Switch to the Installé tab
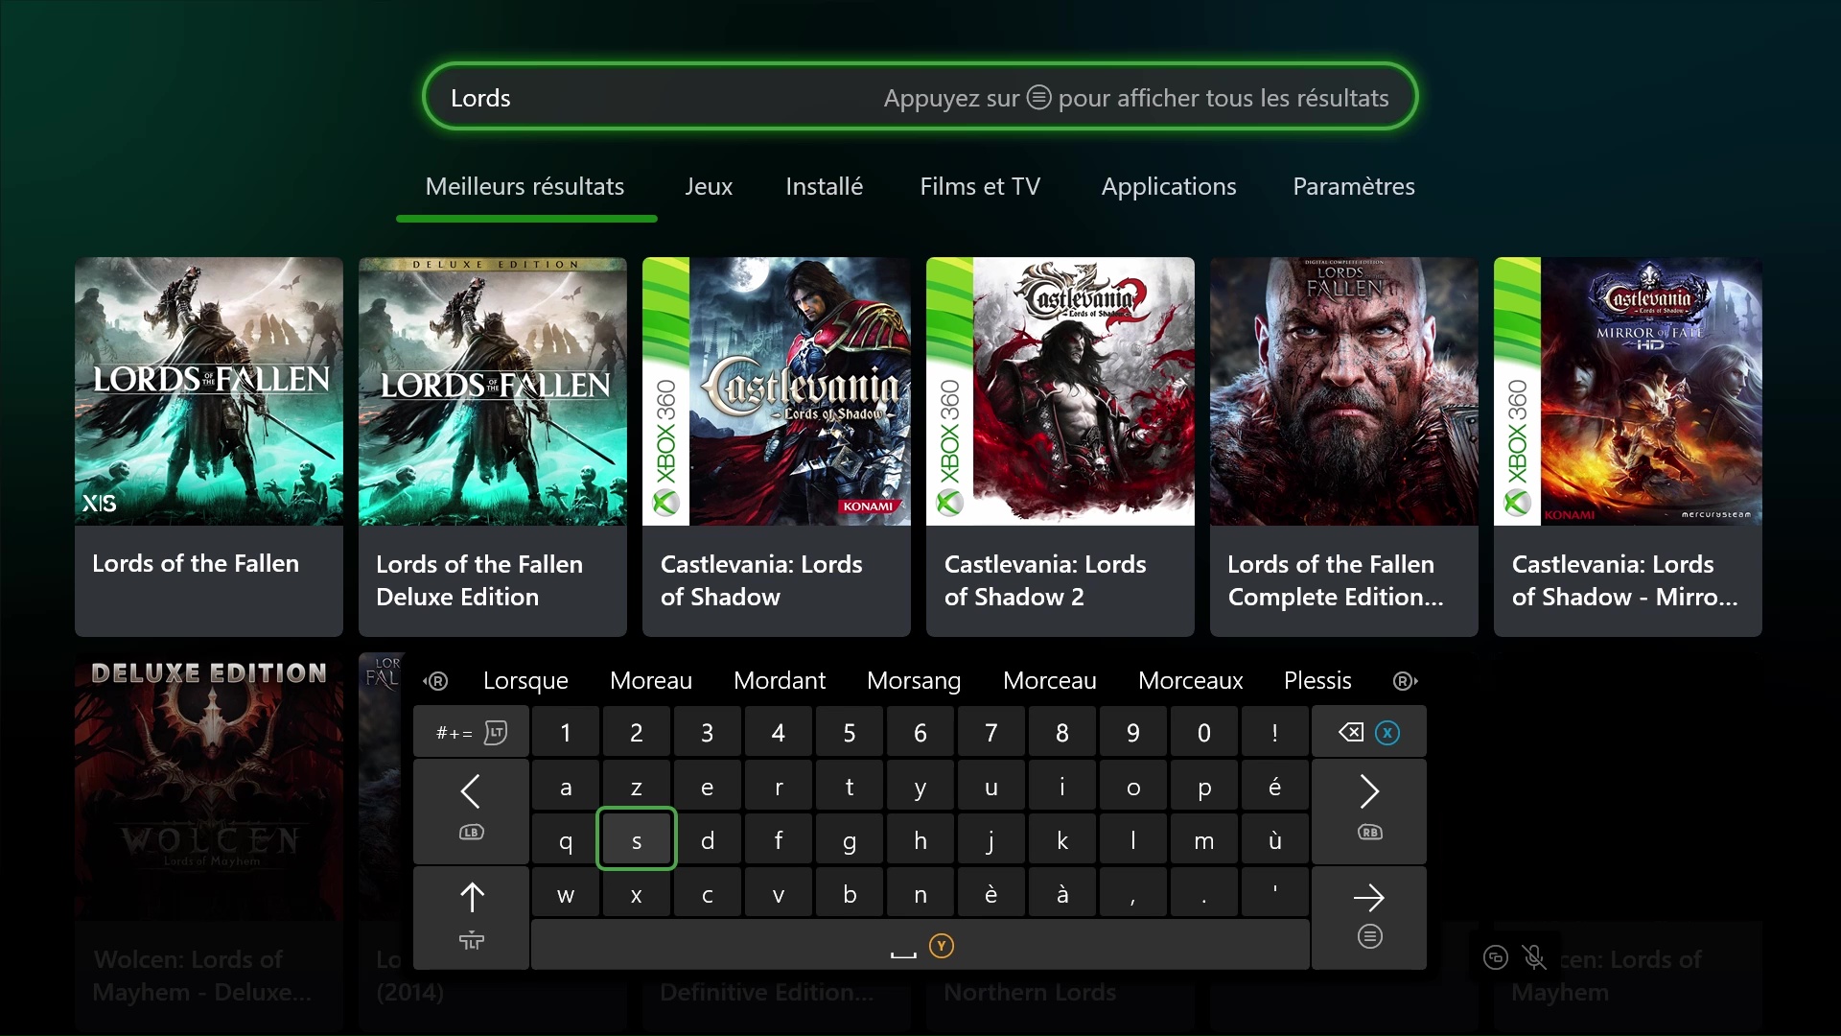 coord(824,186)
